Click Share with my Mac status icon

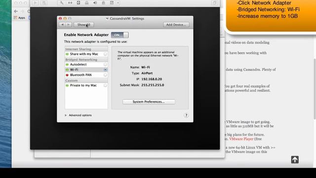(67, 54)
